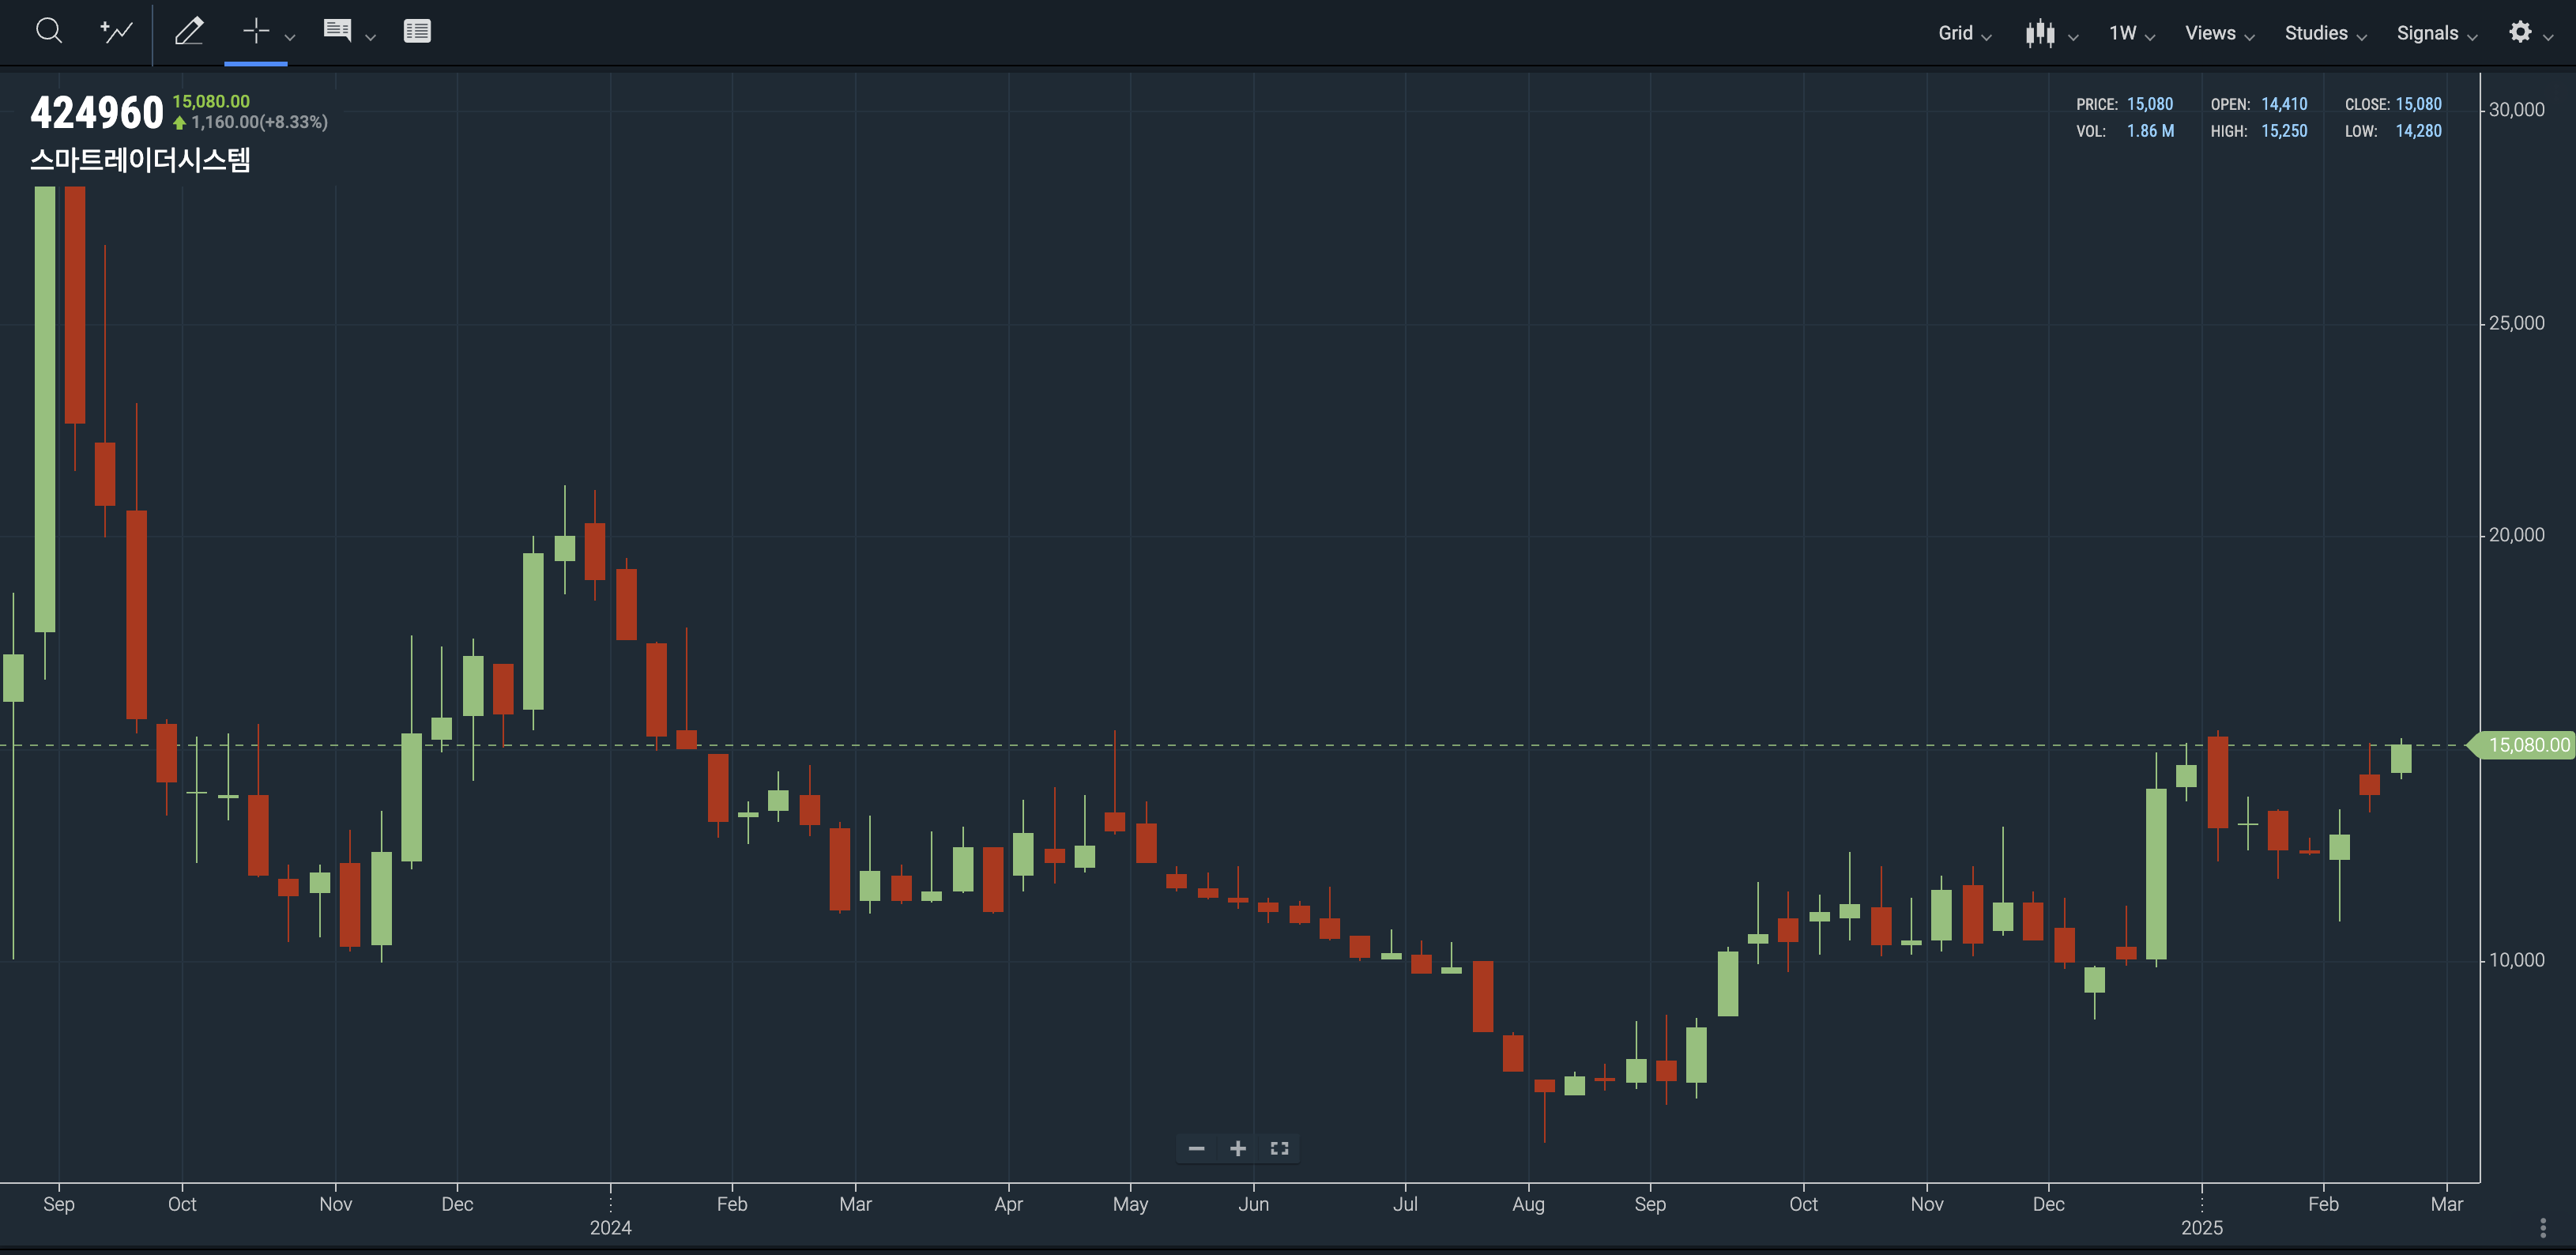Open the Views menu

[x=2220, y=33]
